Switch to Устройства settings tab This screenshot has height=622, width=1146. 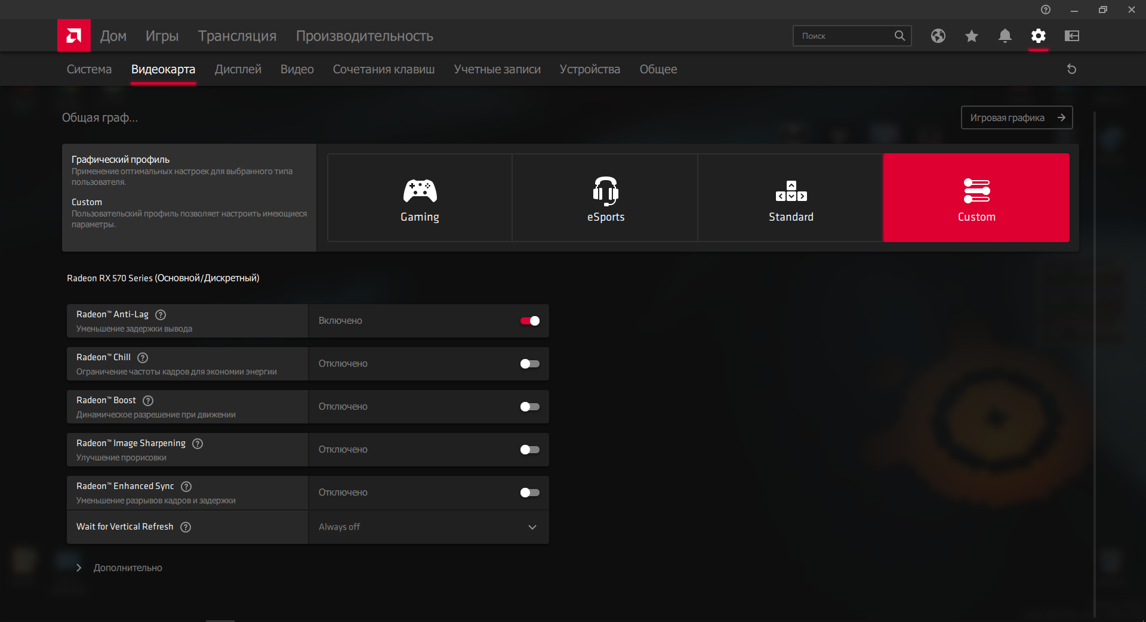click(590, 69)
